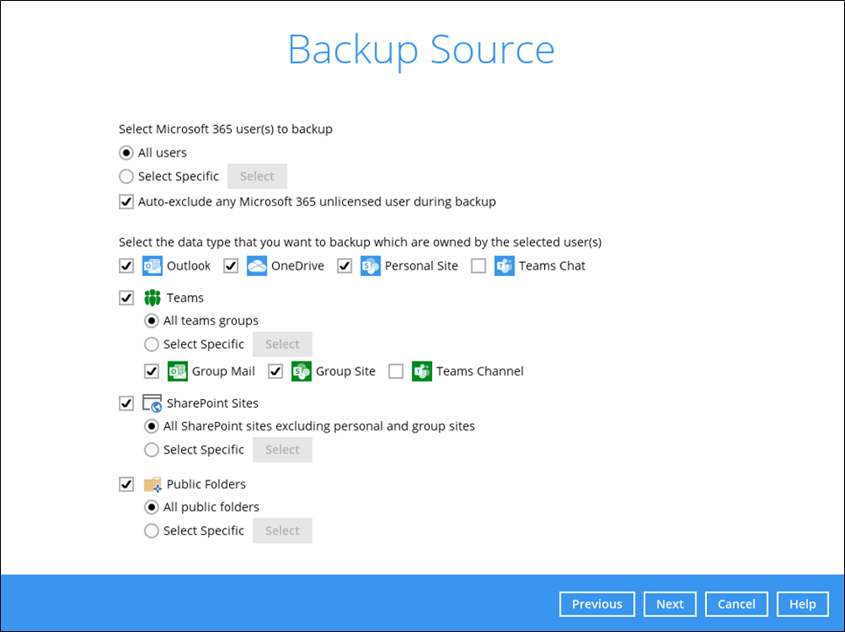This screenshot has height=632, width=845.
Task: Click the Teams Channel icon
Action: [x=422, y=371]
